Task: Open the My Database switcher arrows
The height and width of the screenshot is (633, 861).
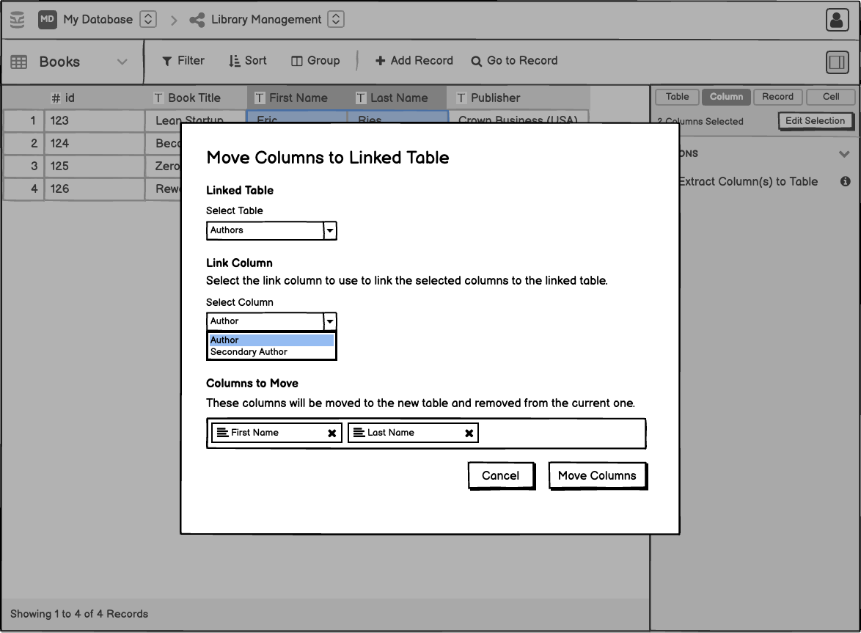Action: point(147,19)
